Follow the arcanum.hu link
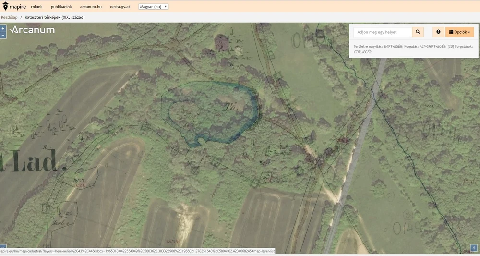The width and height of the screenshot is (480, 256). pos(91,6)
